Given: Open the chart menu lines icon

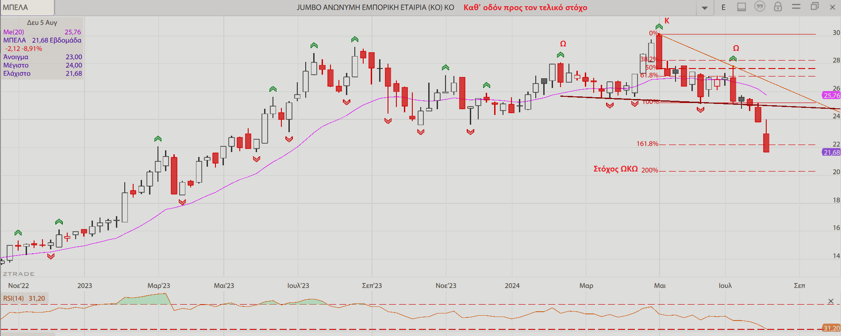Looking at the screenshot, I should coord(796,7).
